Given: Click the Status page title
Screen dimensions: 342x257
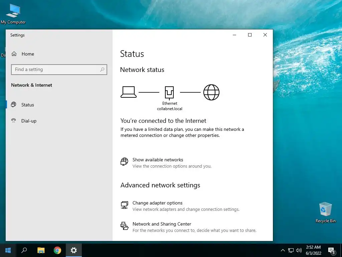Looking at the screenshot, I should point(132,54).
